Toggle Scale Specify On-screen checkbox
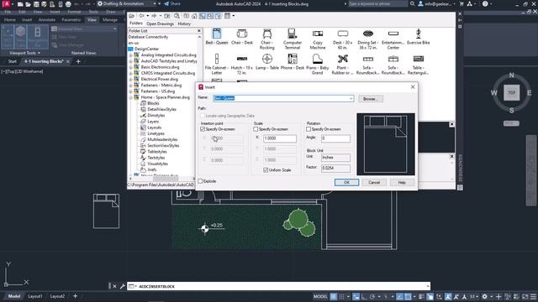Viewport: 538px width, 302px height. (x=256, y=129)
